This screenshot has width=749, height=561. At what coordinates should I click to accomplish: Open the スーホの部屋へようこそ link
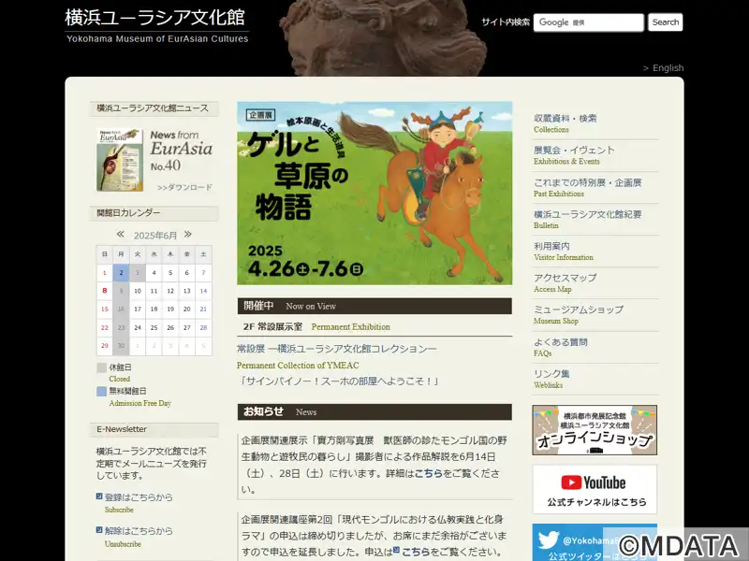(338, 381)
